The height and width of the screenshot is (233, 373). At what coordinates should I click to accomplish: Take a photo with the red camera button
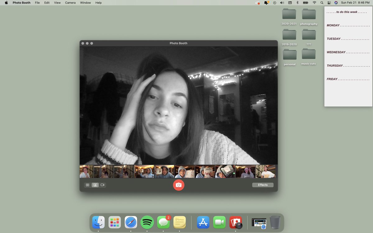179,185
